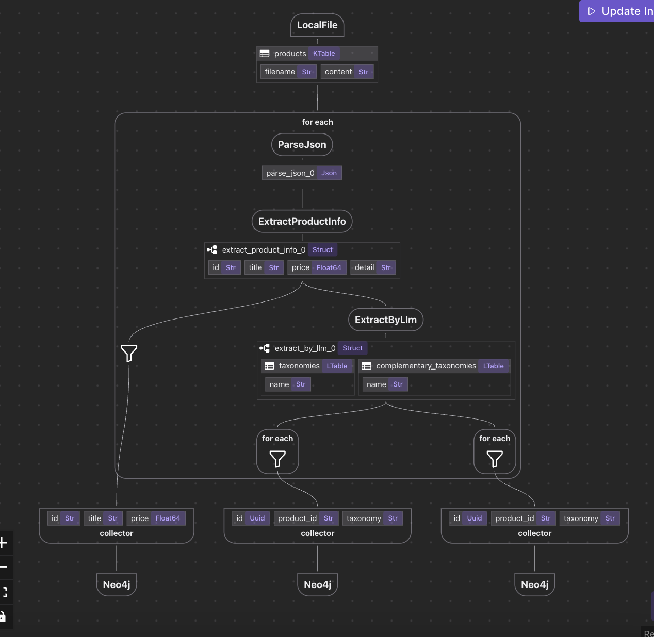This screenshot has width=654, height=637.
Task: Click the extract_product_info_0 struct icon
Action: (212, 250)
